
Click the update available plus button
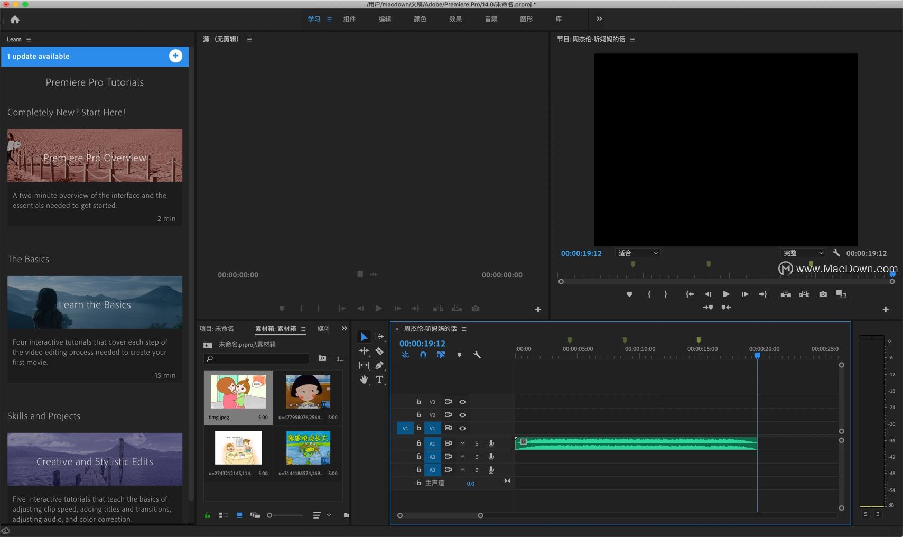click(x=175, y=56)
